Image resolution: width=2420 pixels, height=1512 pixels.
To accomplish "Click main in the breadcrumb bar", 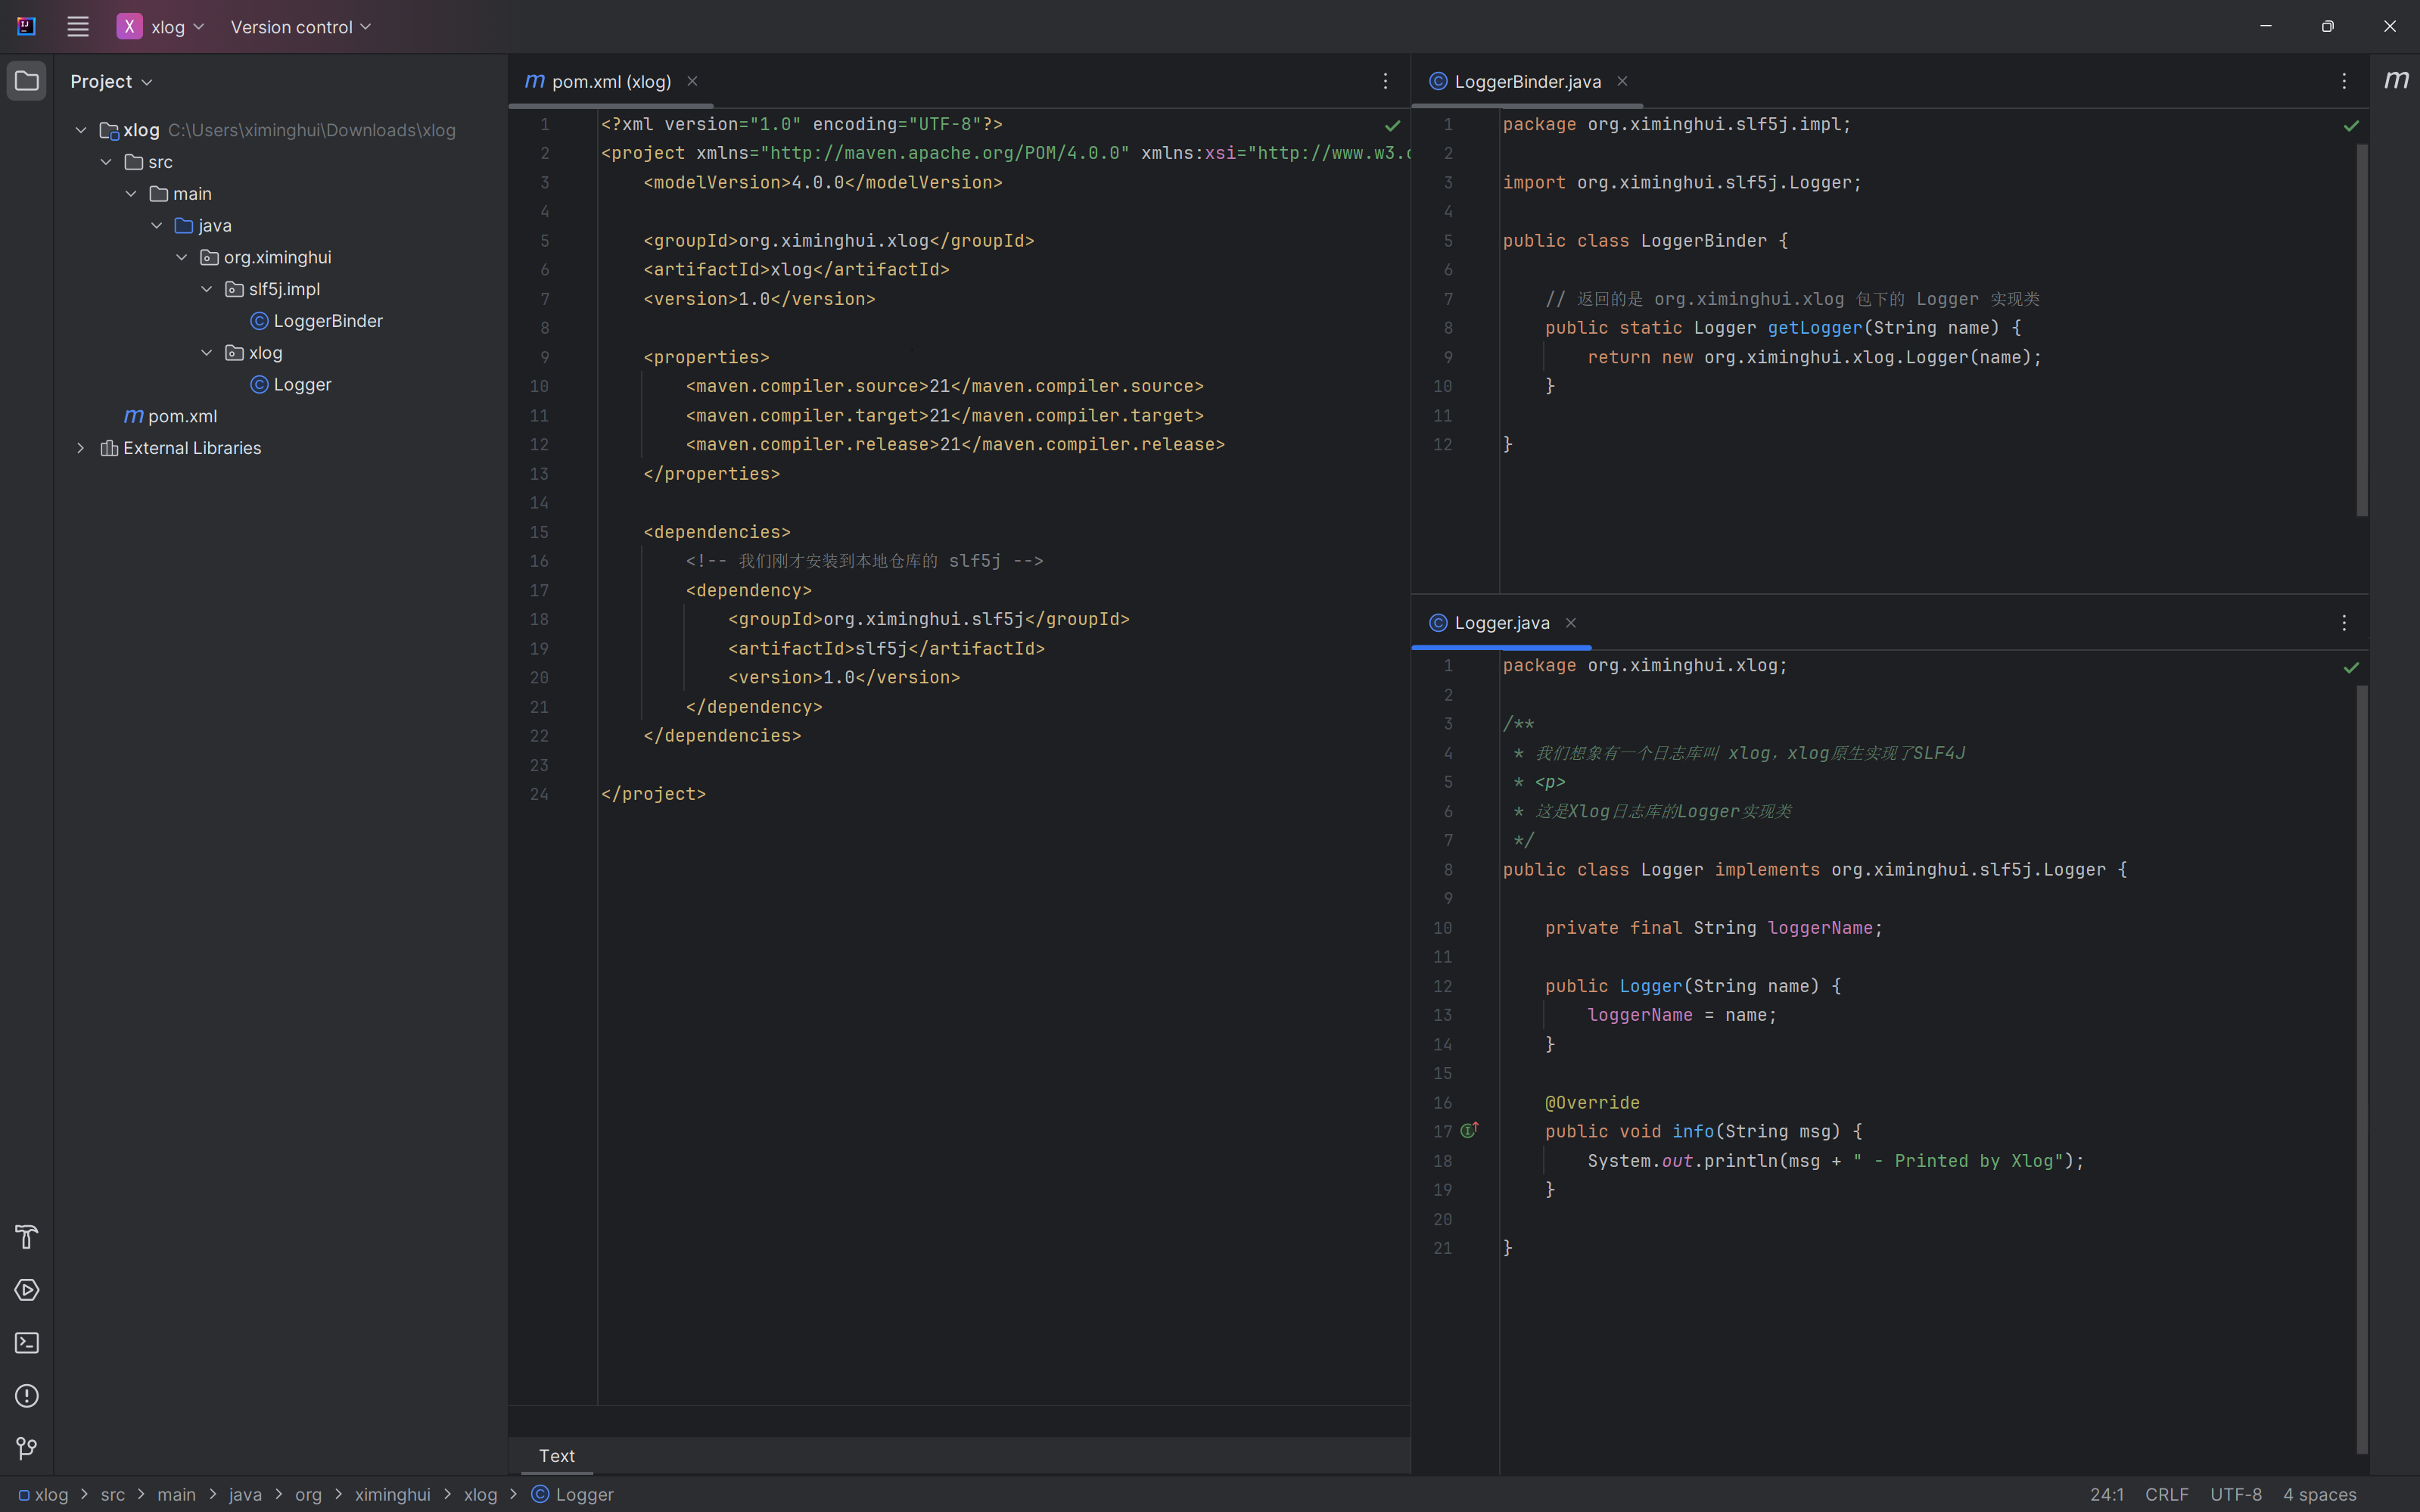I will click(176, 1494).
